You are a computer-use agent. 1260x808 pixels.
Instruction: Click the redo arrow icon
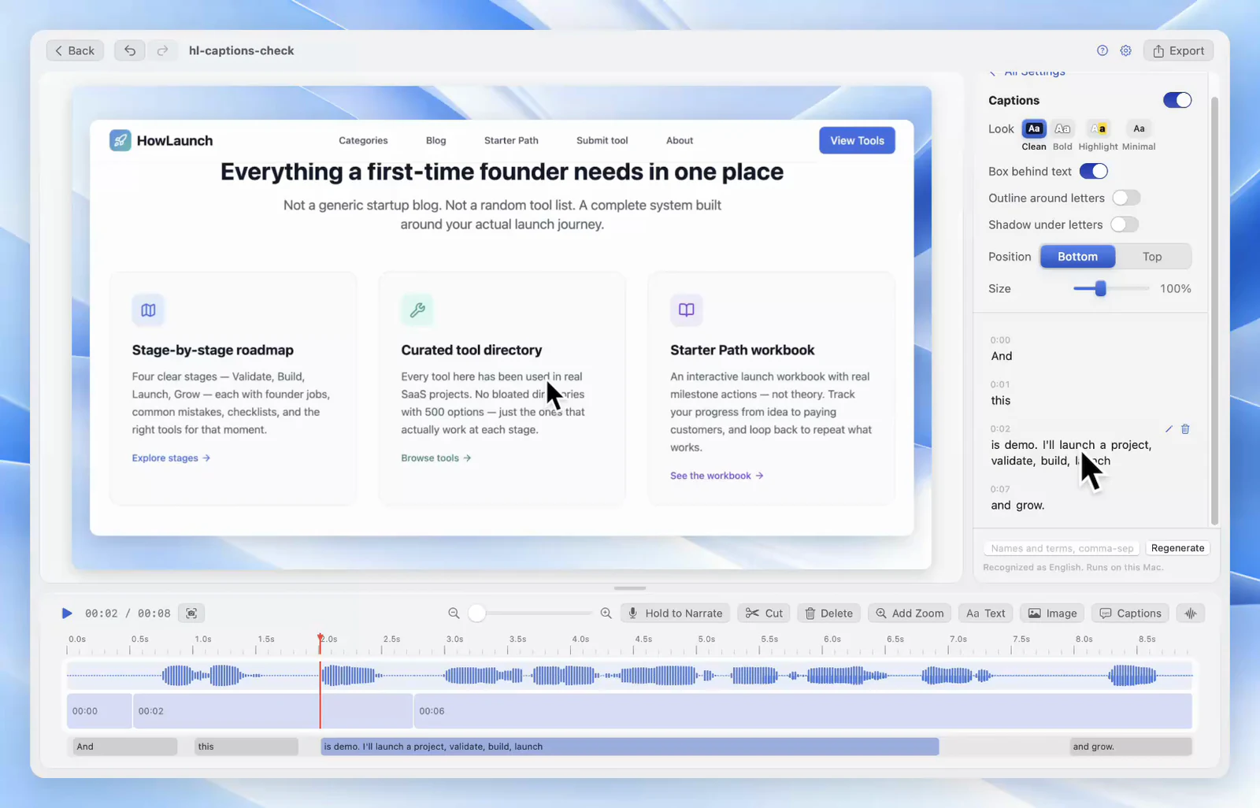162,50
